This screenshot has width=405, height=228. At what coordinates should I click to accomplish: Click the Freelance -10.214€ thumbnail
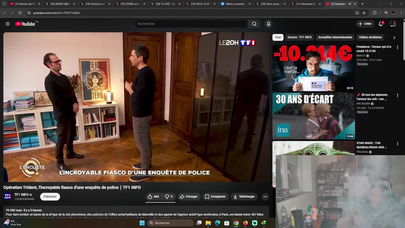[x=314, y=68]
